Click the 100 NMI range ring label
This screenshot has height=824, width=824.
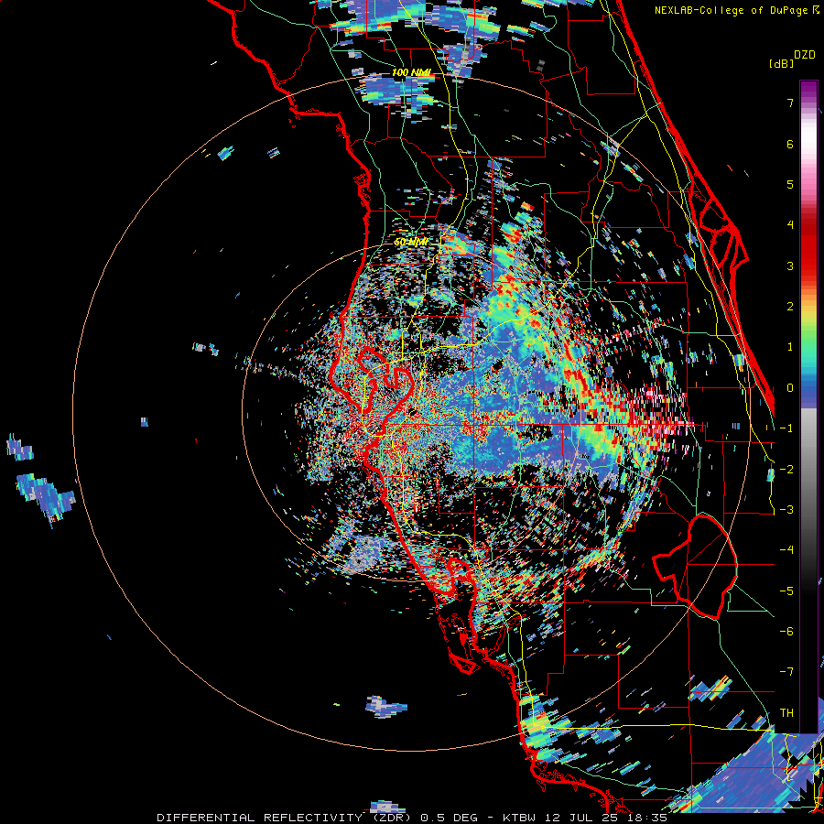(x=411, y=72)
